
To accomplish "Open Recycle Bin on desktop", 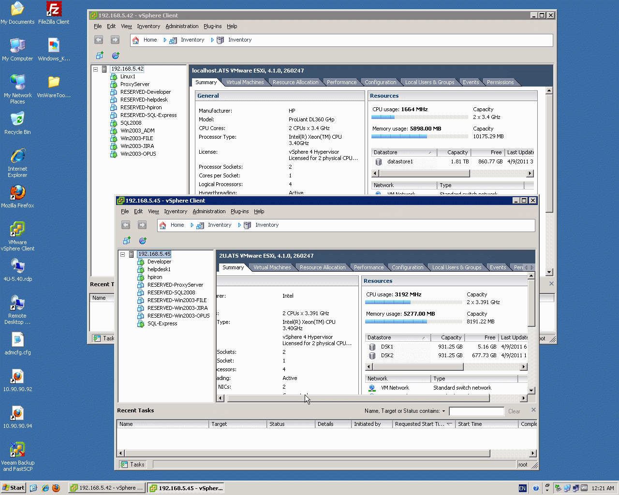I will click(x=17, y=123).
